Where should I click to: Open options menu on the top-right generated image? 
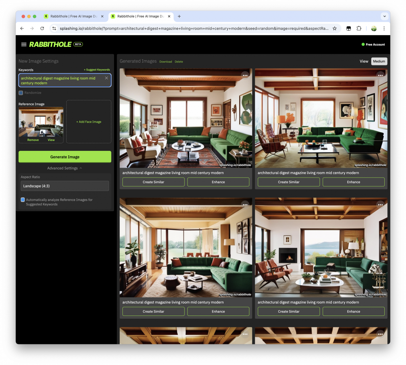tap(380, 75)
